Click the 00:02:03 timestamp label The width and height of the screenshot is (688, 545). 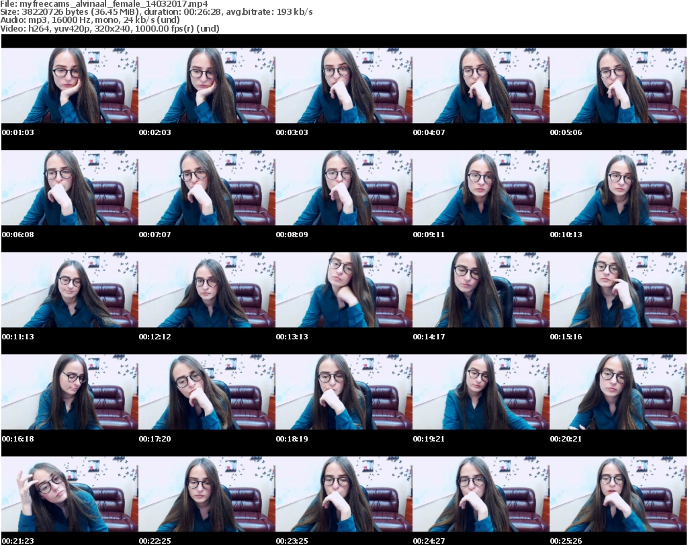155,132
